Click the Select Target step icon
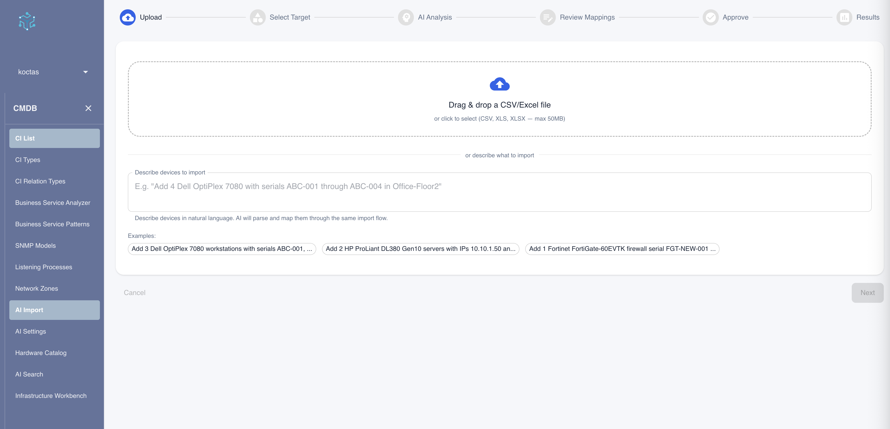 (258, 17)
